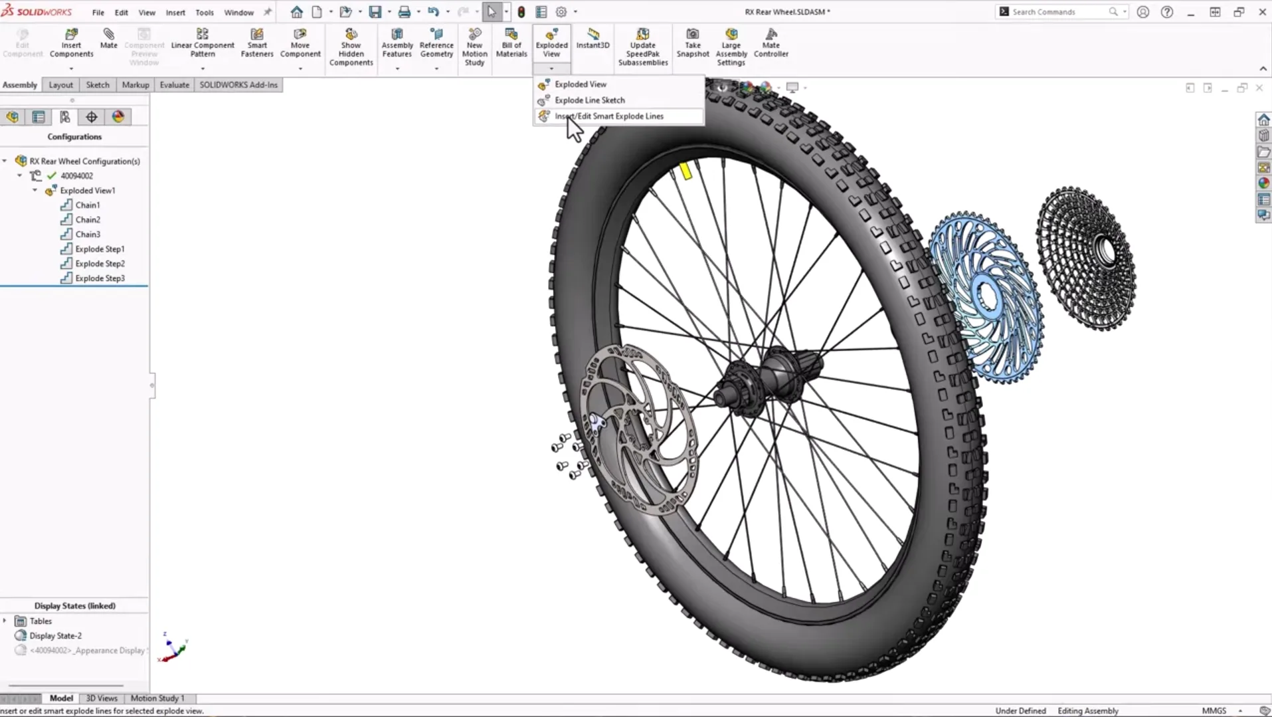The width and height of the screenshot is (1272, 717).
Task: Choose Insert/Edit Smart Explode Lines
Action: tap(608, 116)
